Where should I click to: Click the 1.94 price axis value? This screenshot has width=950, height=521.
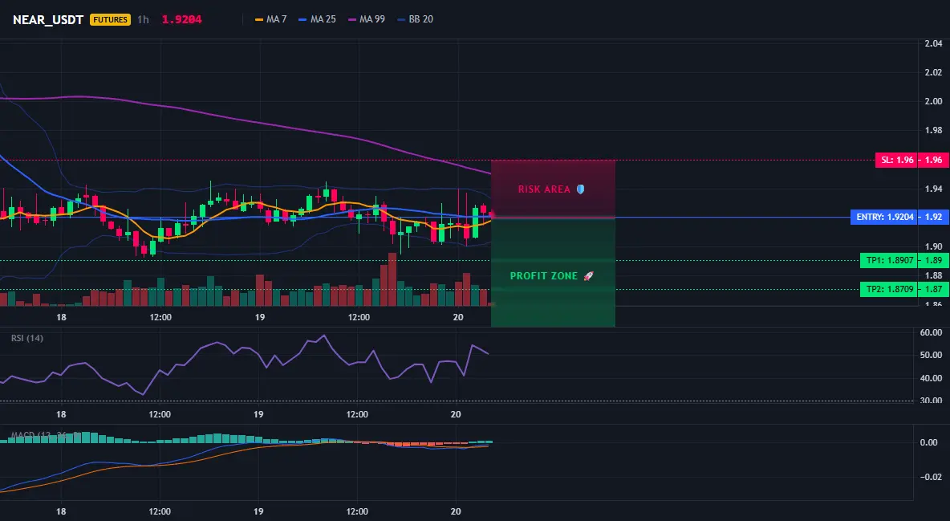(934, 189)
